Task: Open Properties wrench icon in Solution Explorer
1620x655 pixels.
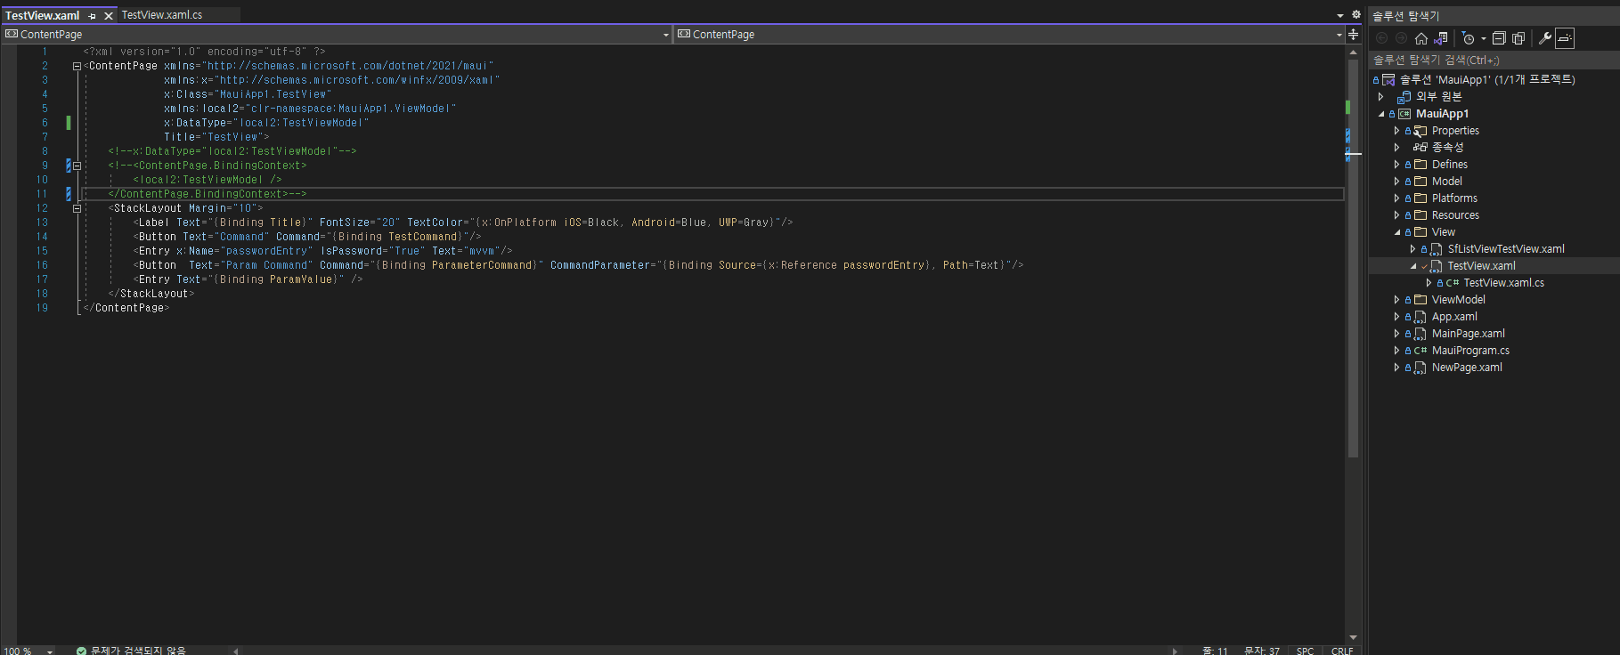Action: [1545, 38]
